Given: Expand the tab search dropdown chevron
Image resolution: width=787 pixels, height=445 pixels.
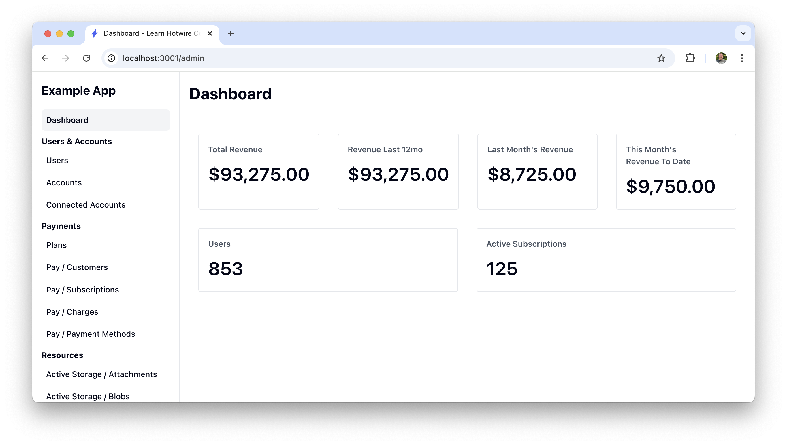Looking at the screenshot, I should click(x=743, y=33).
